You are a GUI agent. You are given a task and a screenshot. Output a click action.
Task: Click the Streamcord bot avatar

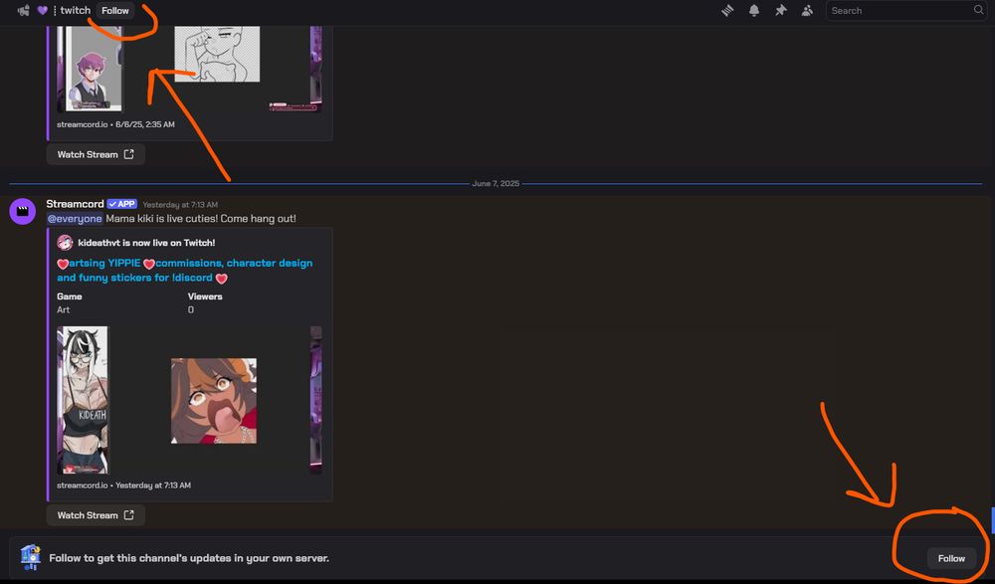pyautogui.click(x=22, y=211)
